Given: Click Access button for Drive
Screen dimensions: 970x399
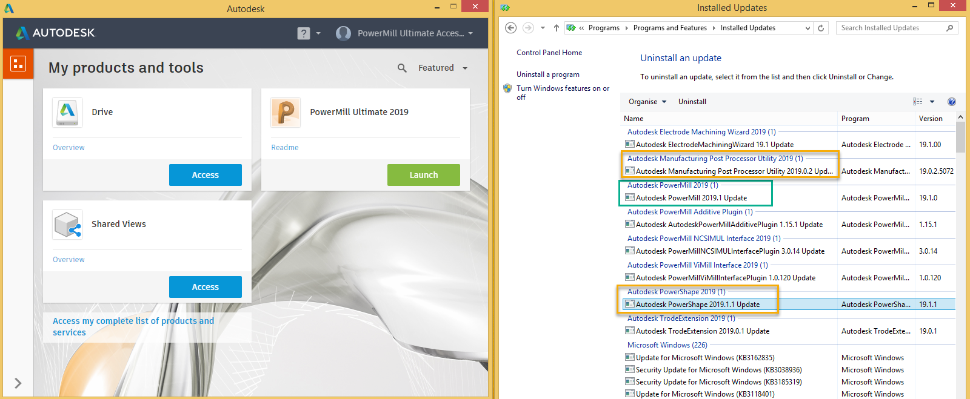Looking at the screenshot, I should (x=206, y=175).
